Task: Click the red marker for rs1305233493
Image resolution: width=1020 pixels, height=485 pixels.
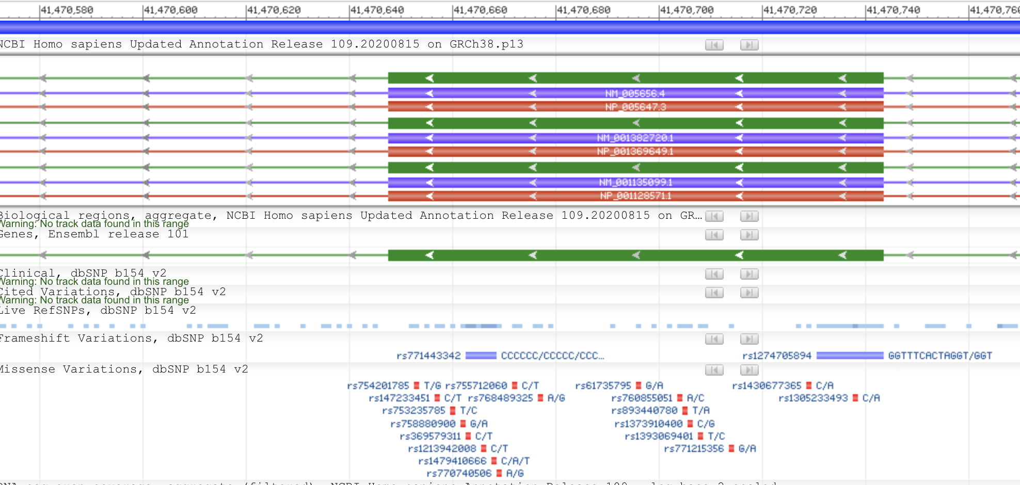Action: (855, 398)
